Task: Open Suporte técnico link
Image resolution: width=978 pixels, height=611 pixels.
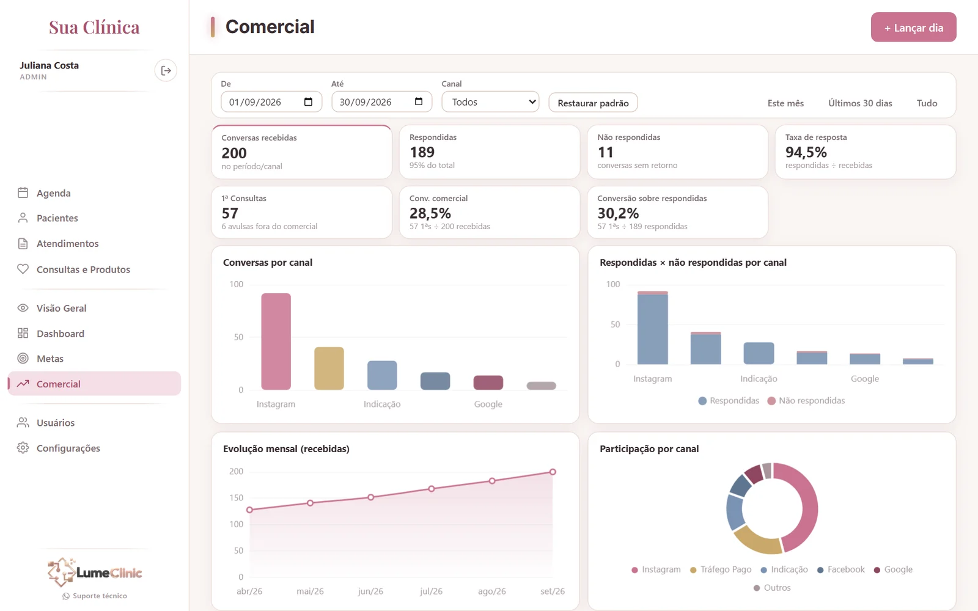Action: (95, 596)
